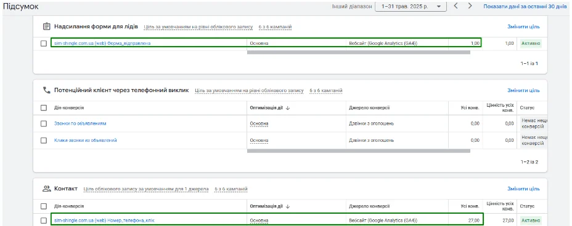Click 6 з 6 кампаній in lead form section
572x226 pixels.
click(x=275, y=27)
